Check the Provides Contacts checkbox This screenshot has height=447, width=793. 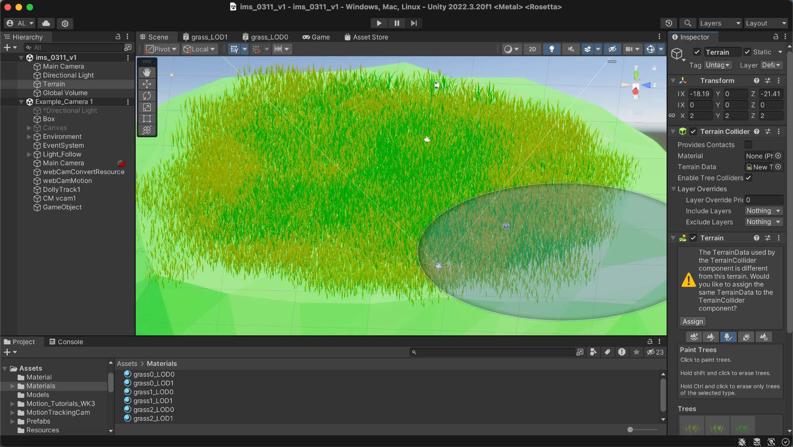tap(748, 145)
